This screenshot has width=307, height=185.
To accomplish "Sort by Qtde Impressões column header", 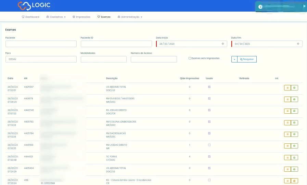I will [189, 79].
